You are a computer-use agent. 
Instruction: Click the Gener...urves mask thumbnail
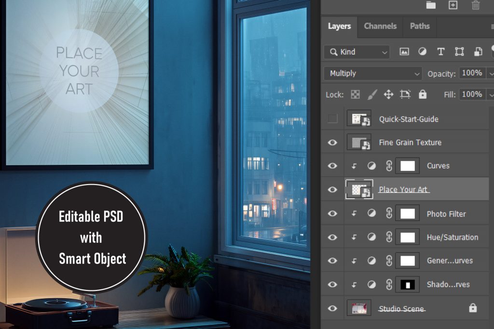coord(407,261)
